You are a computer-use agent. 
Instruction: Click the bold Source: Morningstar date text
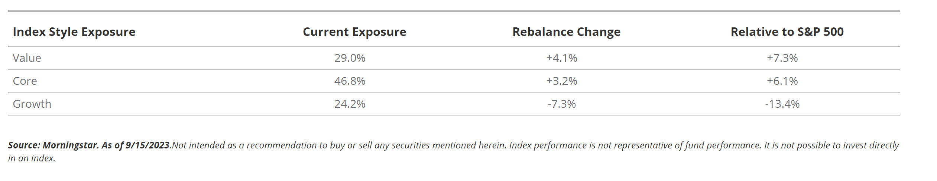click(89, 145)
